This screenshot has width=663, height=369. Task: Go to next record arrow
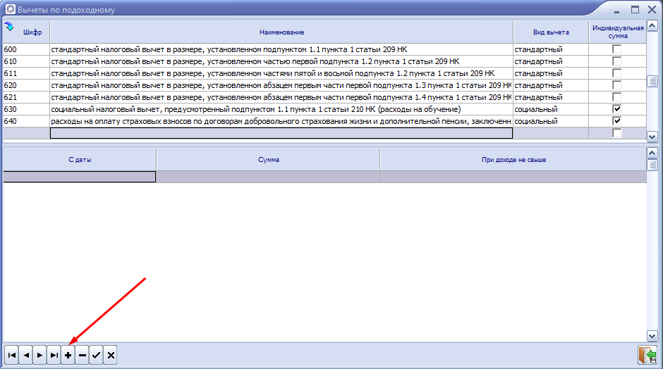click(39, 356)
